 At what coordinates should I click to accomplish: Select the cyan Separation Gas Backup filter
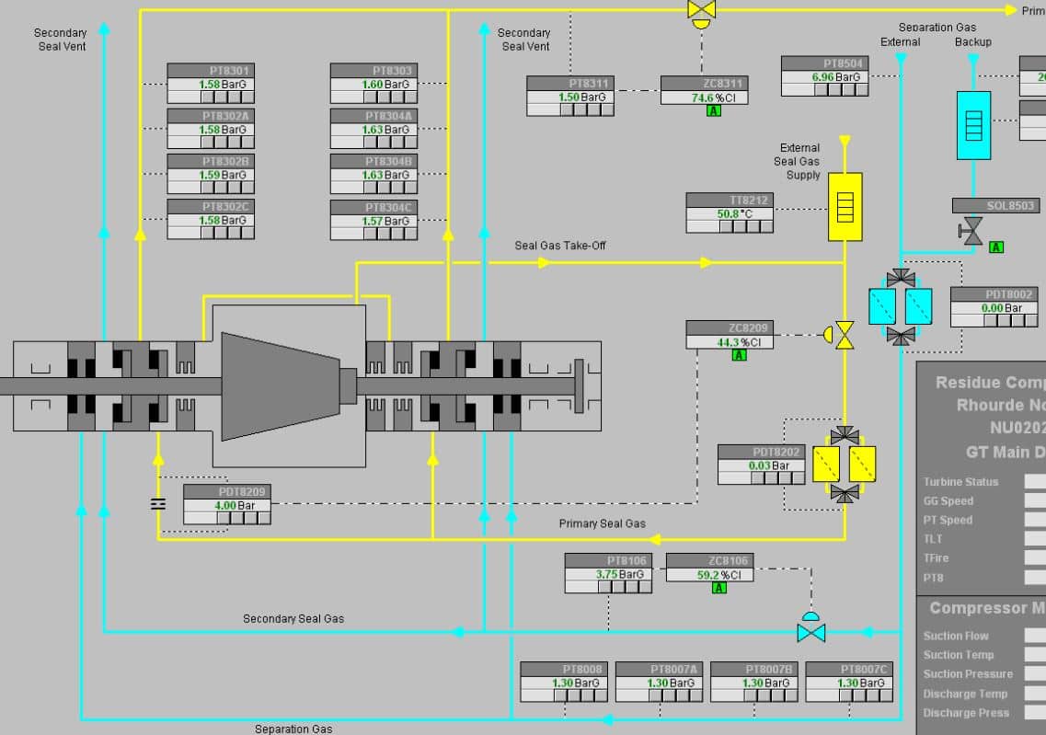point(972,124)
